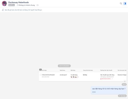Click the common groups icon
Screen dimensions: 128x99
tap(18, 5)
